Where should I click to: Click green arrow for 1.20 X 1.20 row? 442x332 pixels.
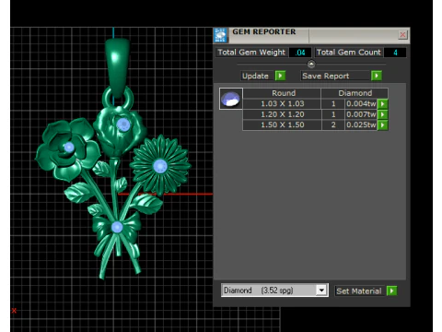pyautogui.click(x=382, y=114)
